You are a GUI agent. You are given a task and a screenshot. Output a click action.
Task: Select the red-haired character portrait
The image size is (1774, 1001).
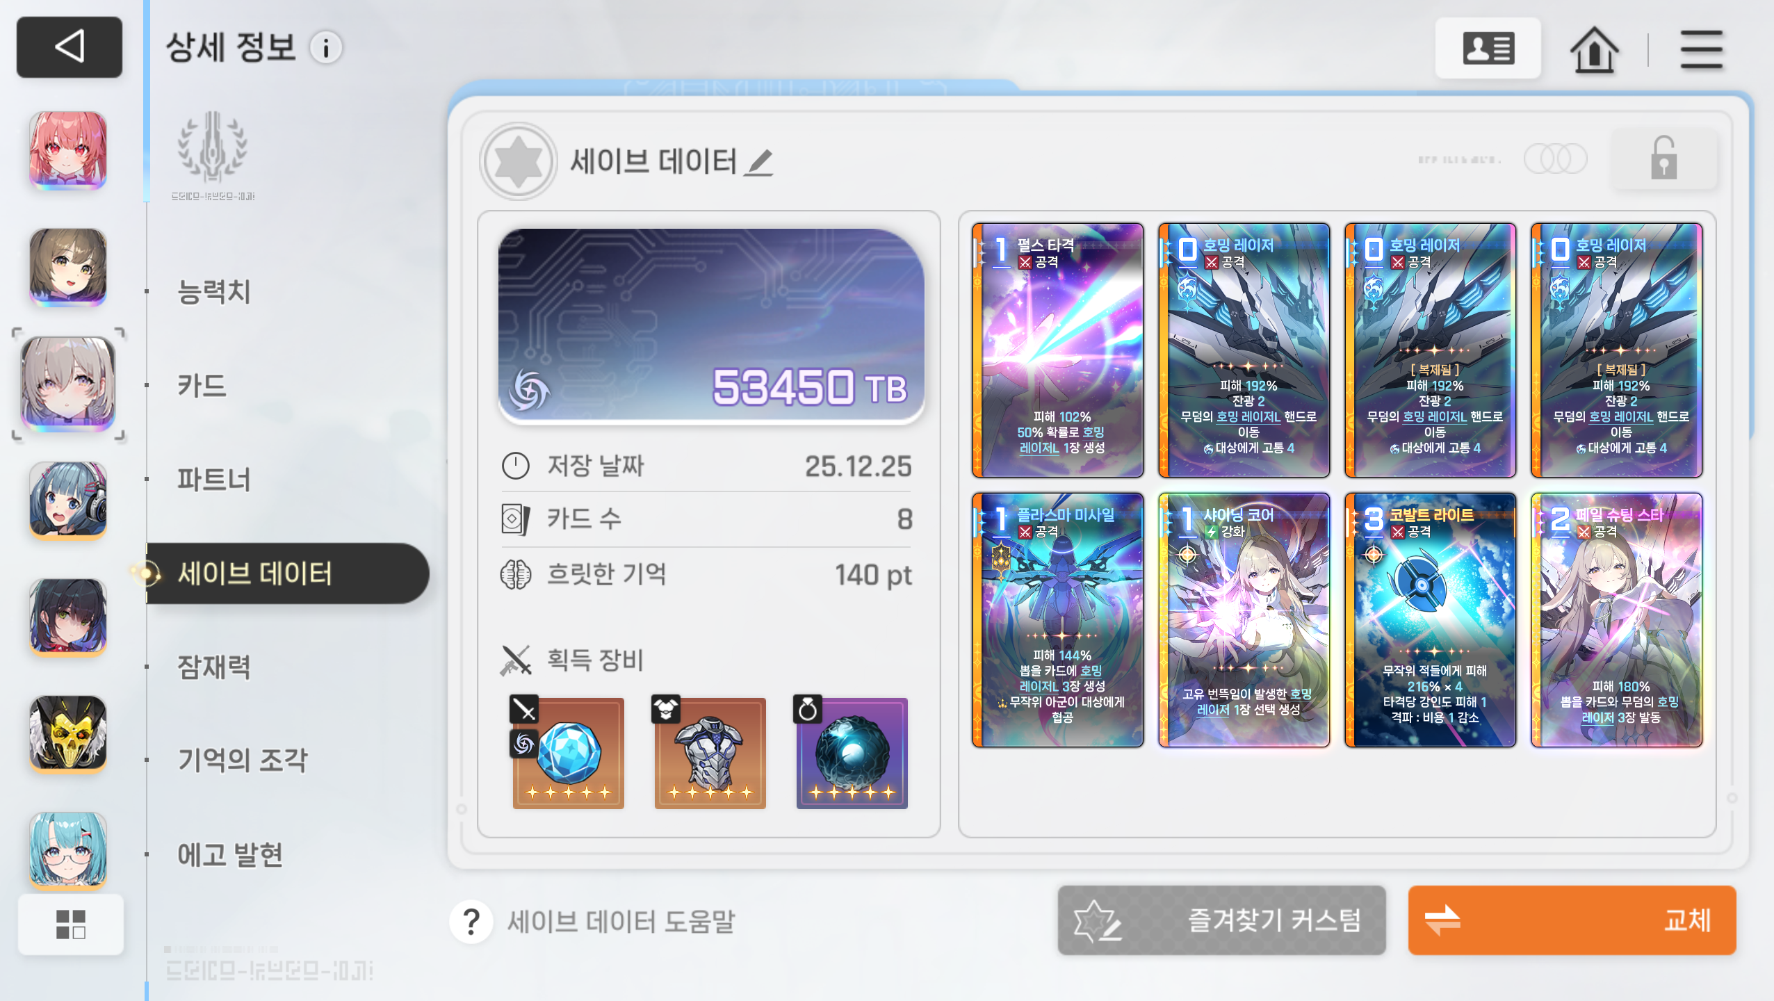tap(68, 149)
